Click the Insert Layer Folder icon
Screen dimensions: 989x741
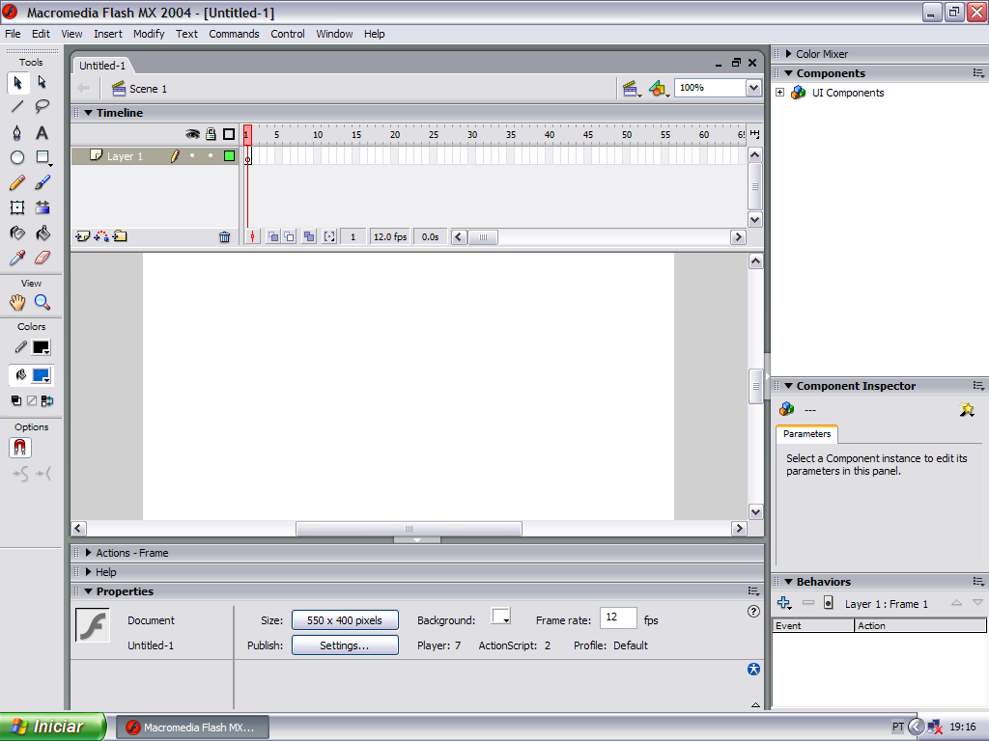point(120,236)
